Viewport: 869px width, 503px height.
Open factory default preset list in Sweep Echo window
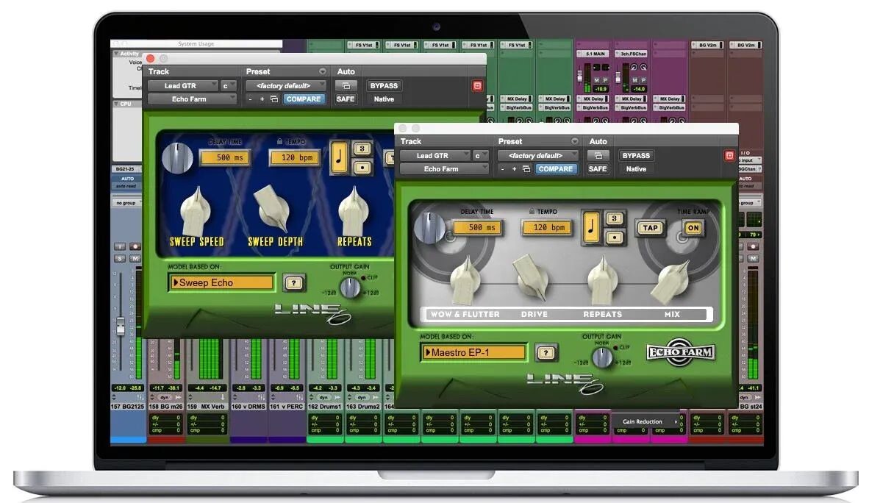coord(285,86)
